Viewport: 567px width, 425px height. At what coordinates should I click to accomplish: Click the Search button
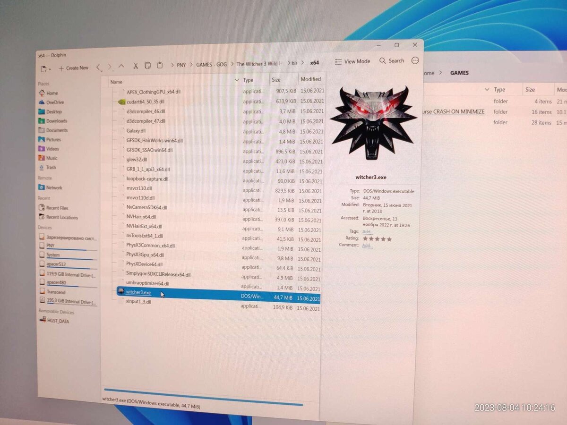(x=392, y=61)
